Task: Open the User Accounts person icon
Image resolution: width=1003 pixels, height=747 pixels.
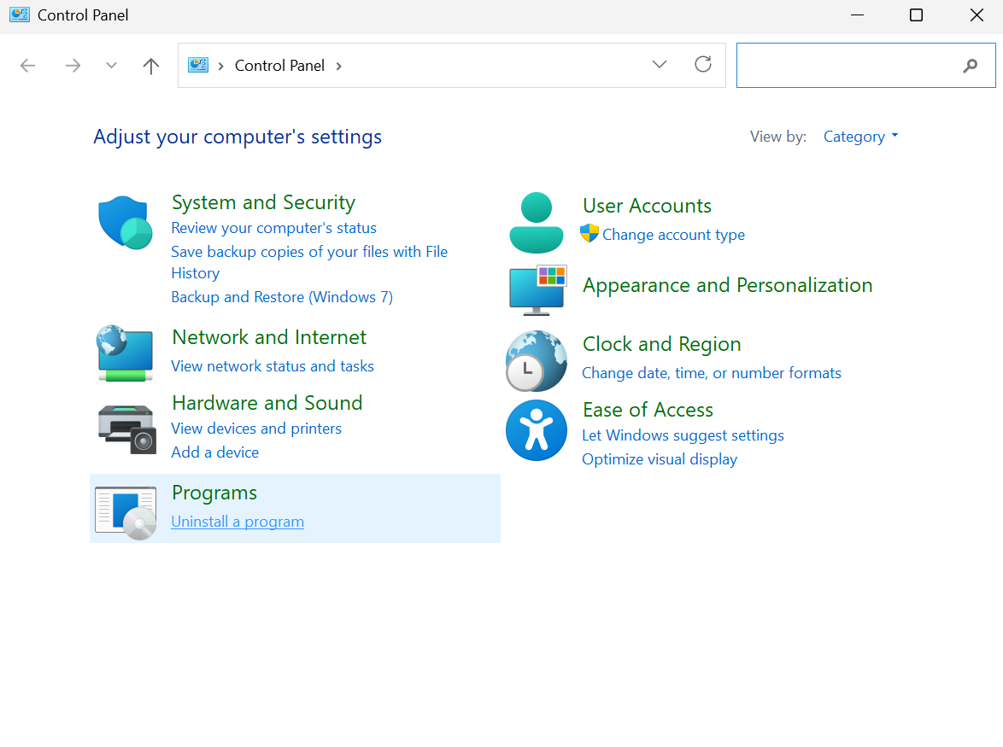Action: [536, 222]
